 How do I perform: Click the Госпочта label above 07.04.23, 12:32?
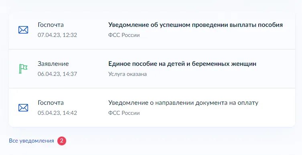51,25
